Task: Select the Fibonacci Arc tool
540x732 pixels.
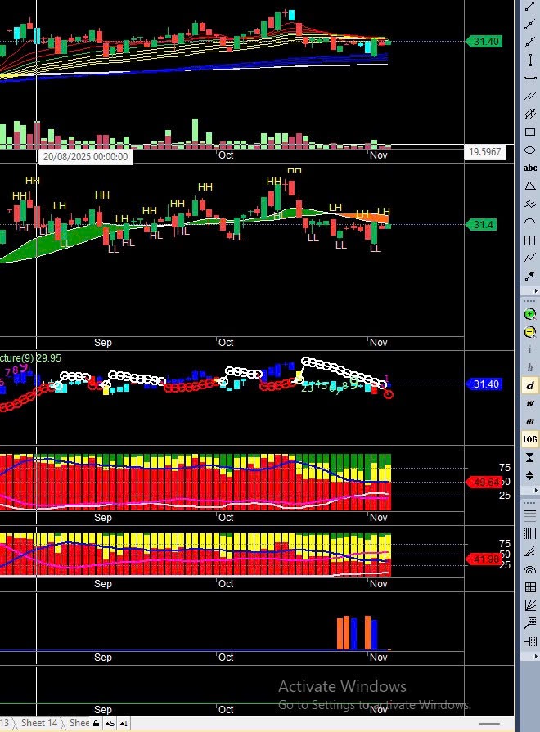Action: (529, 569)
